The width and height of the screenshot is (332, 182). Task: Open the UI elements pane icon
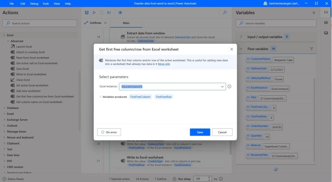pos(326,22)
